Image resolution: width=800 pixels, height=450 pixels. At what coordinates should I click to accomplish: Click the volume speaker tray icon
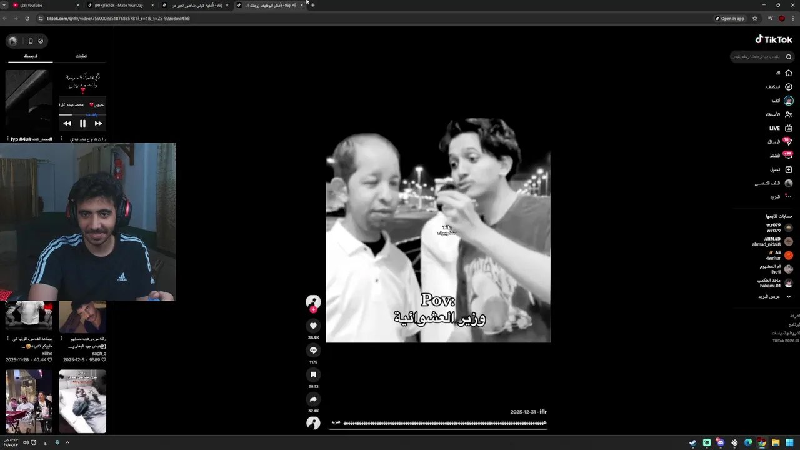click(x=26, y=442)
